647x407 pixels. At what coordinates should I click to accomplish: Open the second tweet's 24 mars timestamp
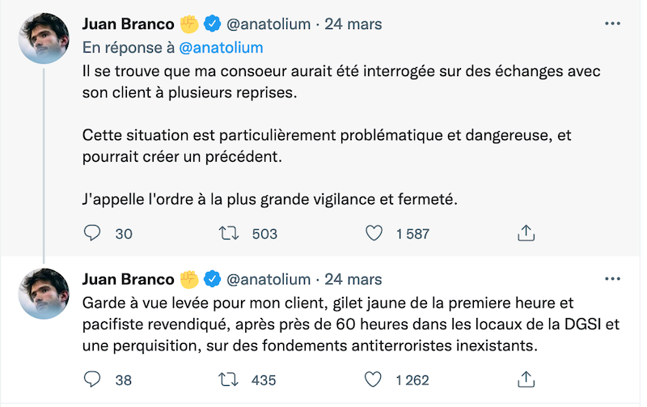pos(353,279)
